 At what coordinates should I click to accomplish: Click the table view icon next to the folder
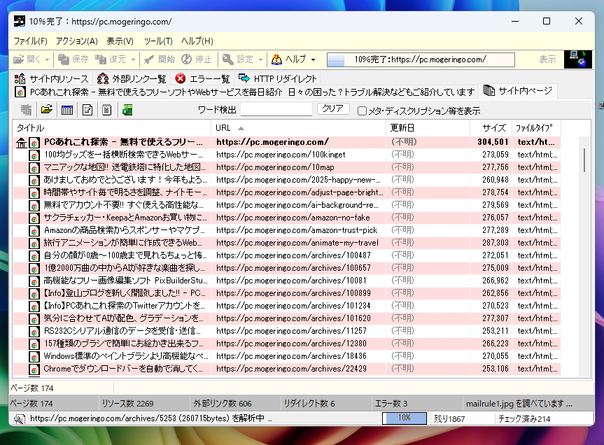click(x=68, y=110)
